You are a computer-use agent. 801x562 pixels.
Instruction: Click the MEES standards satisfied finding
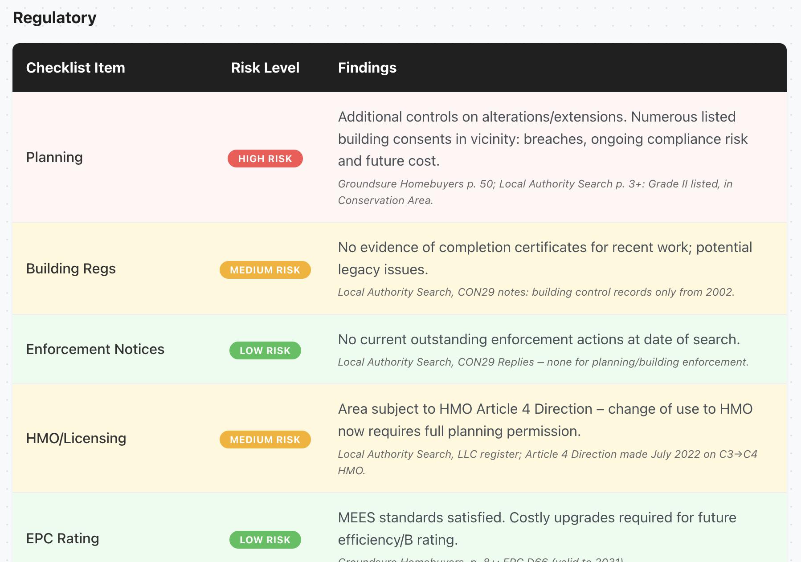tap(537, 529)
